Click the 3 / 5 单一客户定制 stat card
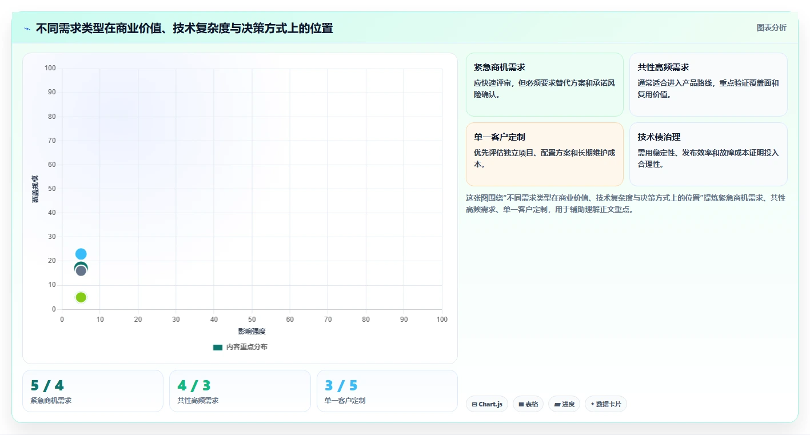This screenshot has height=435, width=810. tap(387, 391)
